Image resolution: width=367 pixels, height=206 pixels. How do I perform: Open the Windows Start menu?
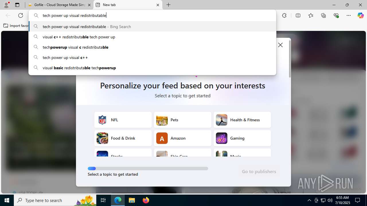tap(7, 200)
